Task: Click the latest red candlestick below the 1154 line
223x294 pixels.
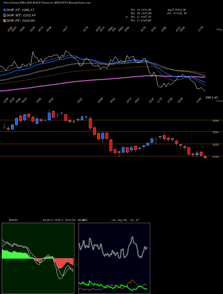Action: [205, 157]
